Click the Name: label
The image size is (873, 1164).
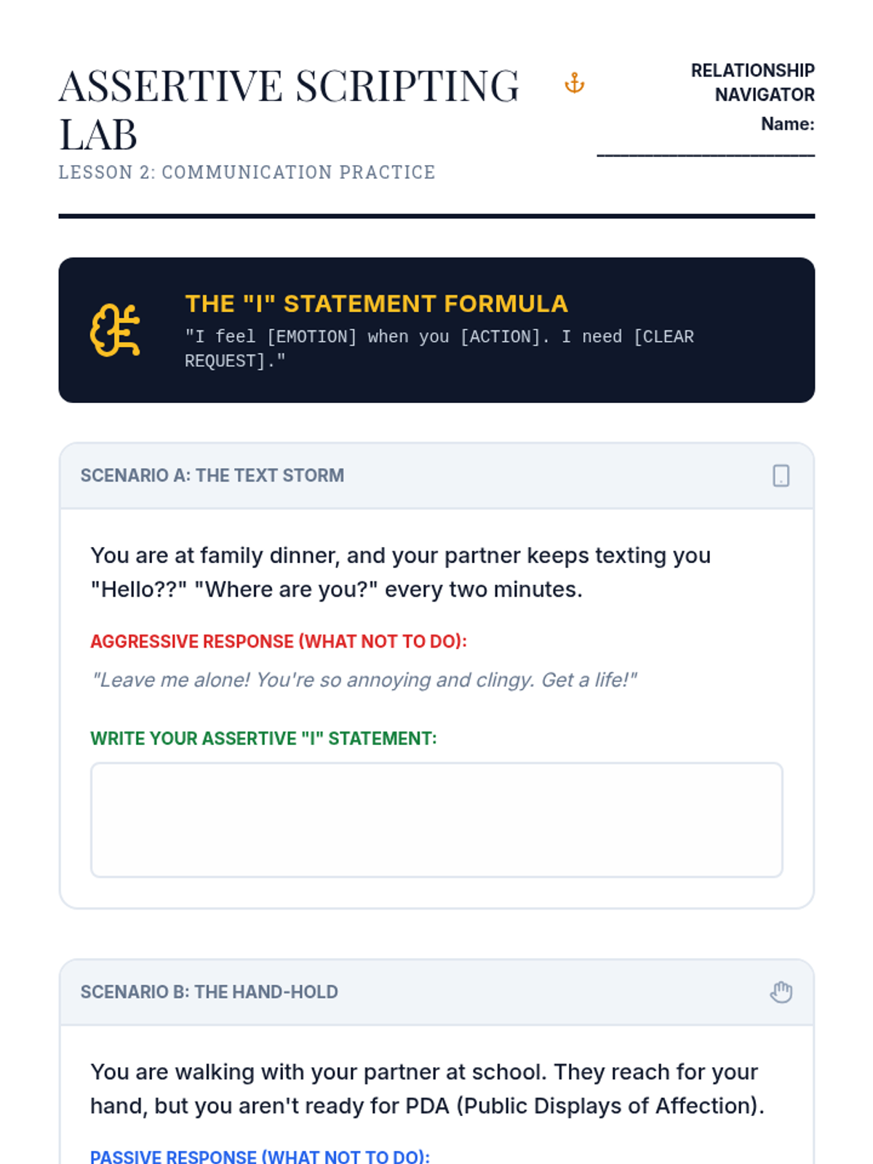coord(787,124)
